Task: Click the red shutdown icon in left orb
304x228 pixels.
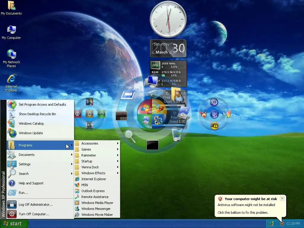Action: (77, 114)
